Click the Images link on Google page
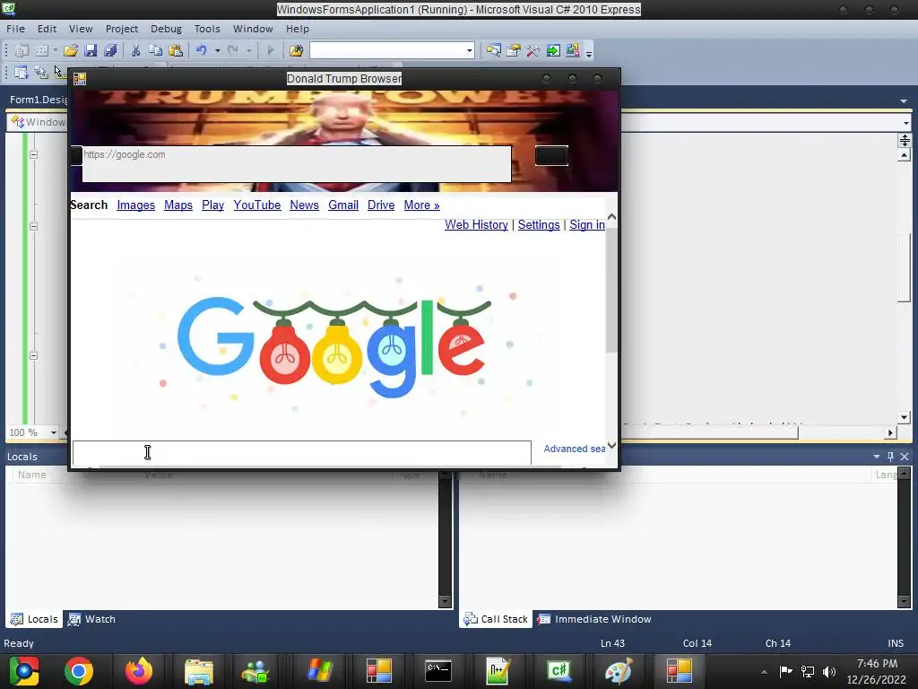918x689 pixels. [x=136, y=205]
